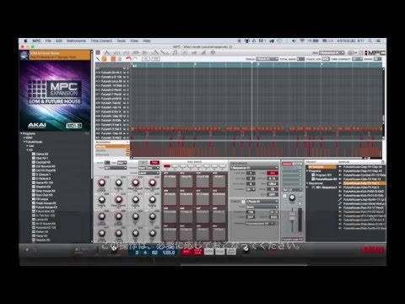
Task: Solo track A02 in the track list
Action: coord(127,133)
